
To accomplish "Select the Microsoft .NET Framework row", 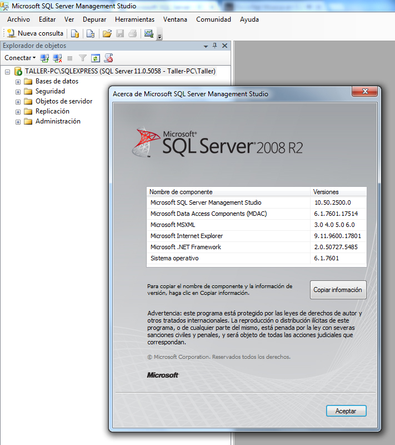I will [257, 247].
